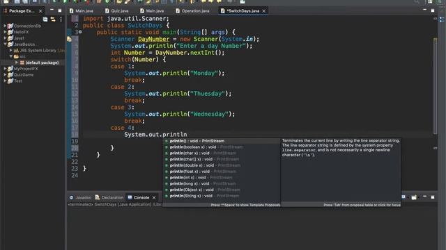Click the warning marker beside Scanner DayNumber line
The width and height of the screenshot is (446, 250).
69,39
